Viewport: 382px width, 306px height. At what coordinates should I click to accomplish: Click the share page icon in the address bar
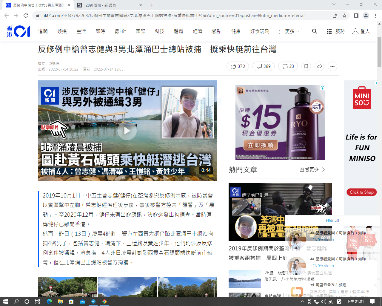(x=335, y=16)
